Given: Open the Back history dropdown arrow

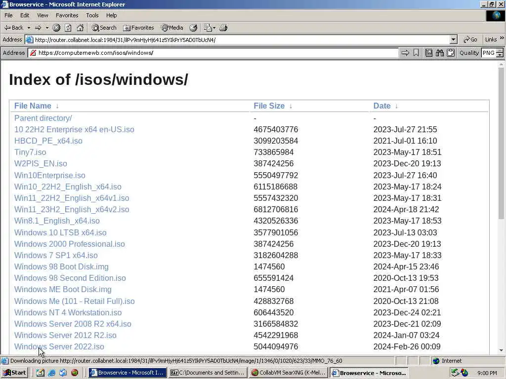Looking at the screenshot, I should point(29,28).
